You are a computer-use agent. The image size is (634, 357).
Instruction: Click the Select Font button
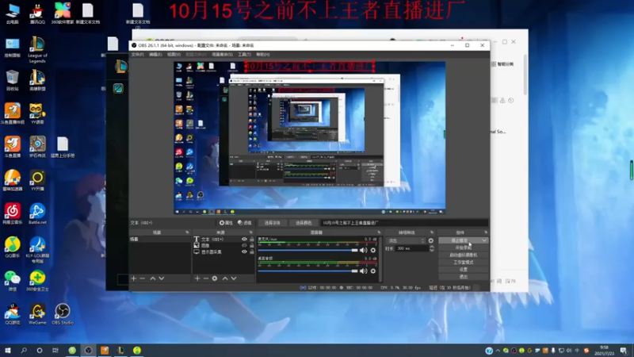click(272, 223)
